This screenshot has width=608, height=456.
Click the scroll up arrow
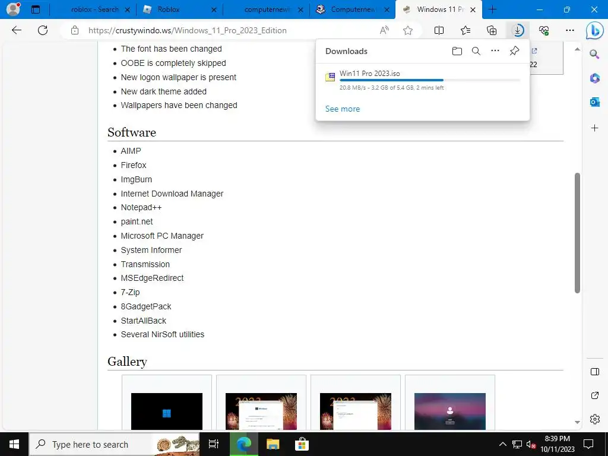pyautogui.click(x=577, y=49)
